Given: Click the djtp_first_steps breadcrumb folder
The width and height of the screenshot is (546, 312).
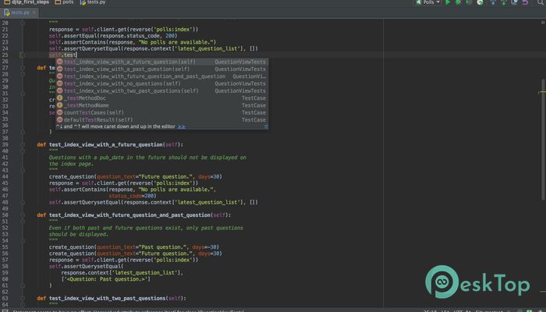Looking at the screenshot, I should click(27, 2).
